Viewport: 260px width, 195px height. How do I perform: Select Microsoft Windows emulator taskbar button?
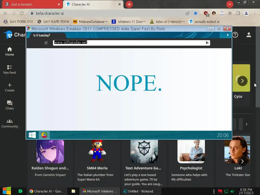[x=100, y=191]
